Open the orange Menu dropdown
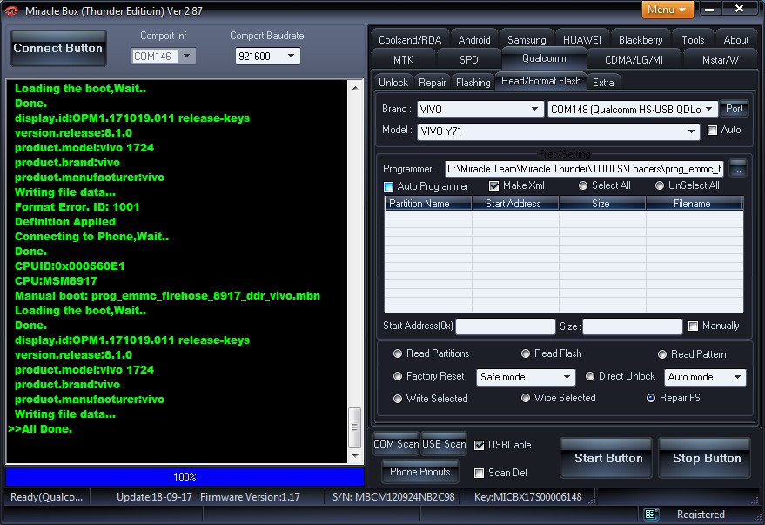The height and width of the screenshot is (525, 765). pyautogui.click(x=667, y=10)
